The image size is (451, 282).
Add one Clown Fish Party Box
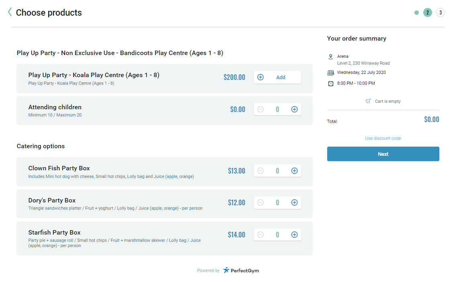294,171
